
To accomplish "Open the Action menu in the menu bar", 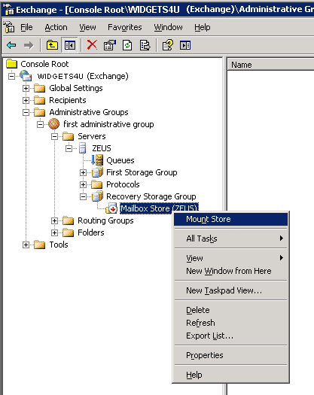I will 56,27.
